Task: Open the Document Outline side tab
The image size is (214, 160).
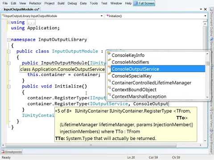Action: point(211,22)
